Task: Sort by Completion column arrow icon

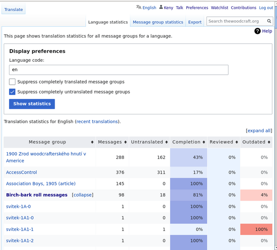Action: (204, 142)
